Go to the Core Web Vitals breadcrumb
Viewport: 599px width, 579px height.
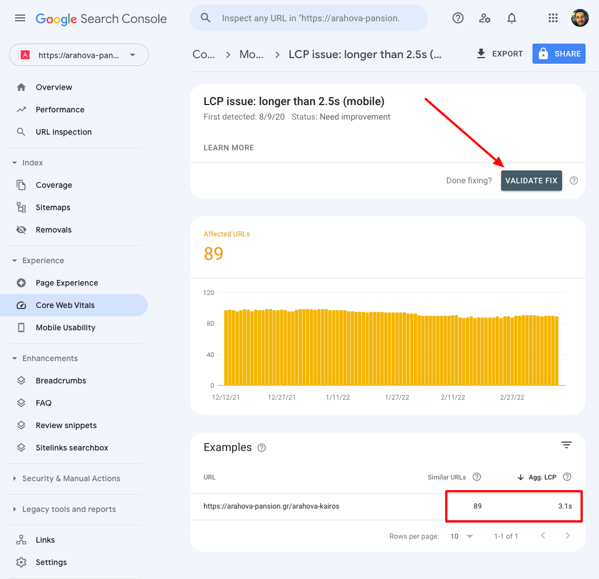(204, 55)
